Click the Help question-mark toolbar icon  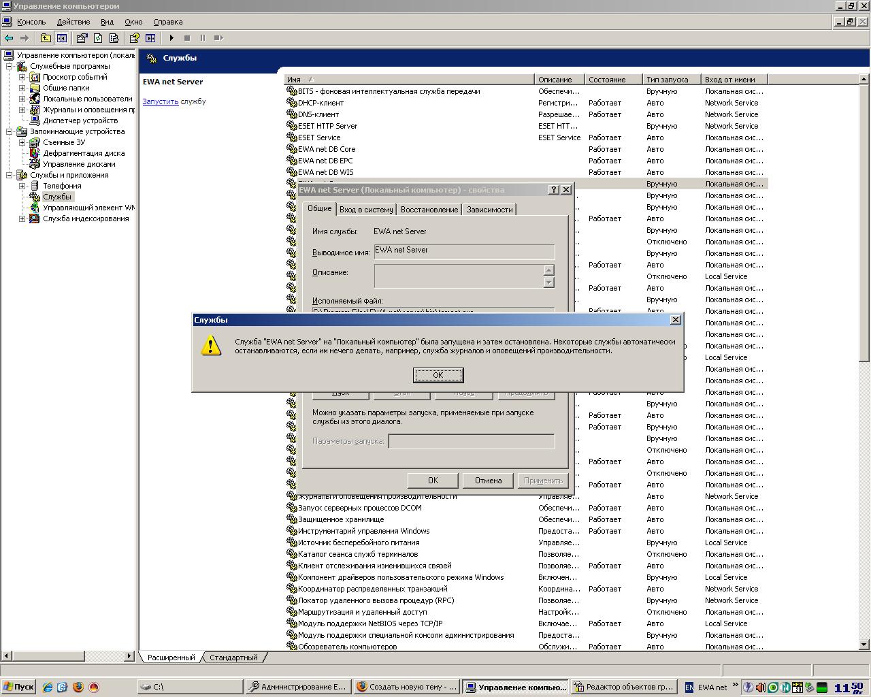point(134,38)
